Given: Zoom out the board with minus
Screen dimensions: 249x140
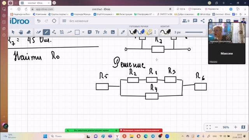Looking at the screenshot, I should click(x=216, y=127).
